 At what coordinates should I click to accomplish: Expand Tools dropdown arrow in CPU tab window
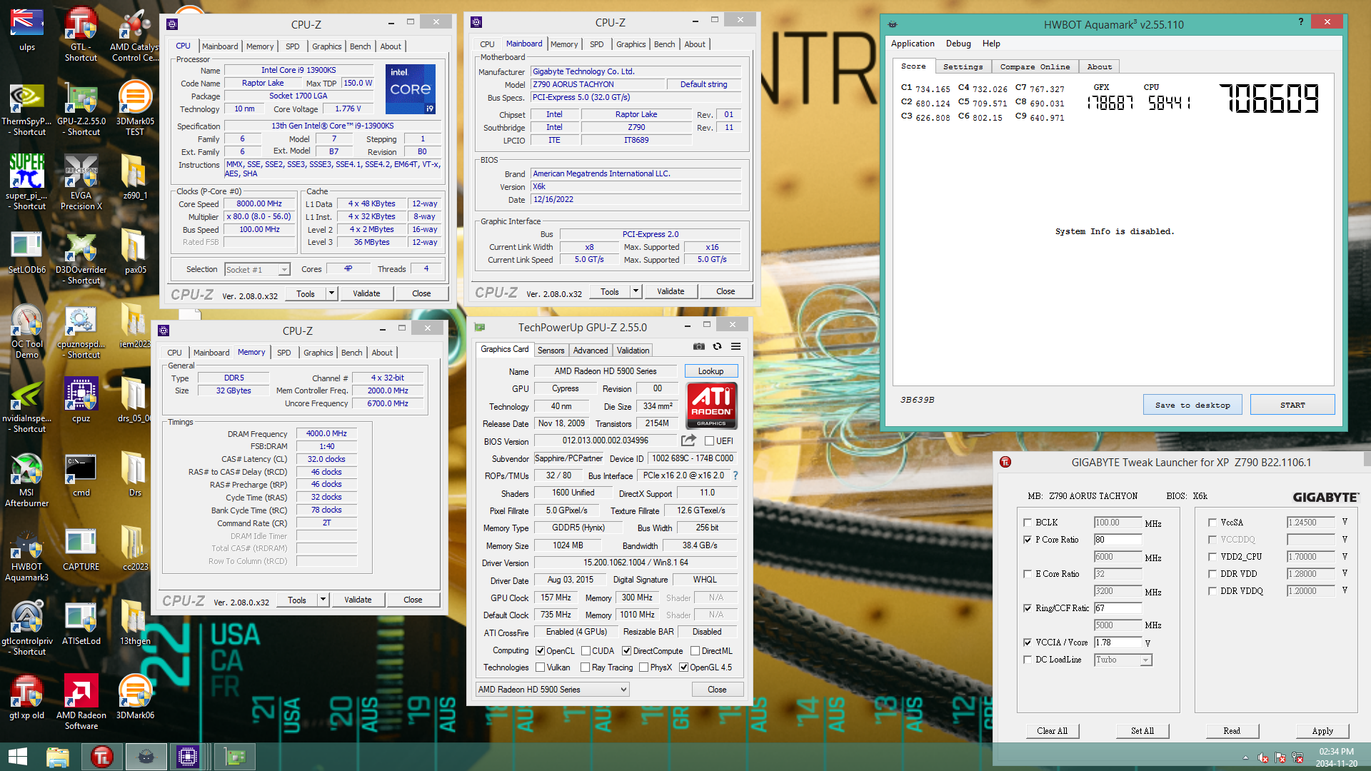click(331, 293)
